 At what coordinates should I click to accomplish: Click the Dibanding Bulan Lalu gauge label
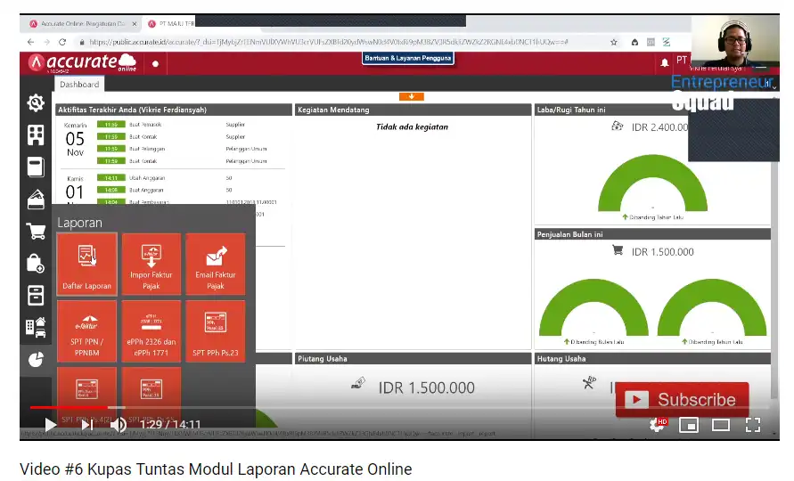coord(596,342)
